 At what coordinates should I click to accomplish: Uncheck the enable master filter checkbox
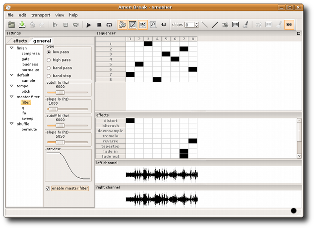click(48, 188)
